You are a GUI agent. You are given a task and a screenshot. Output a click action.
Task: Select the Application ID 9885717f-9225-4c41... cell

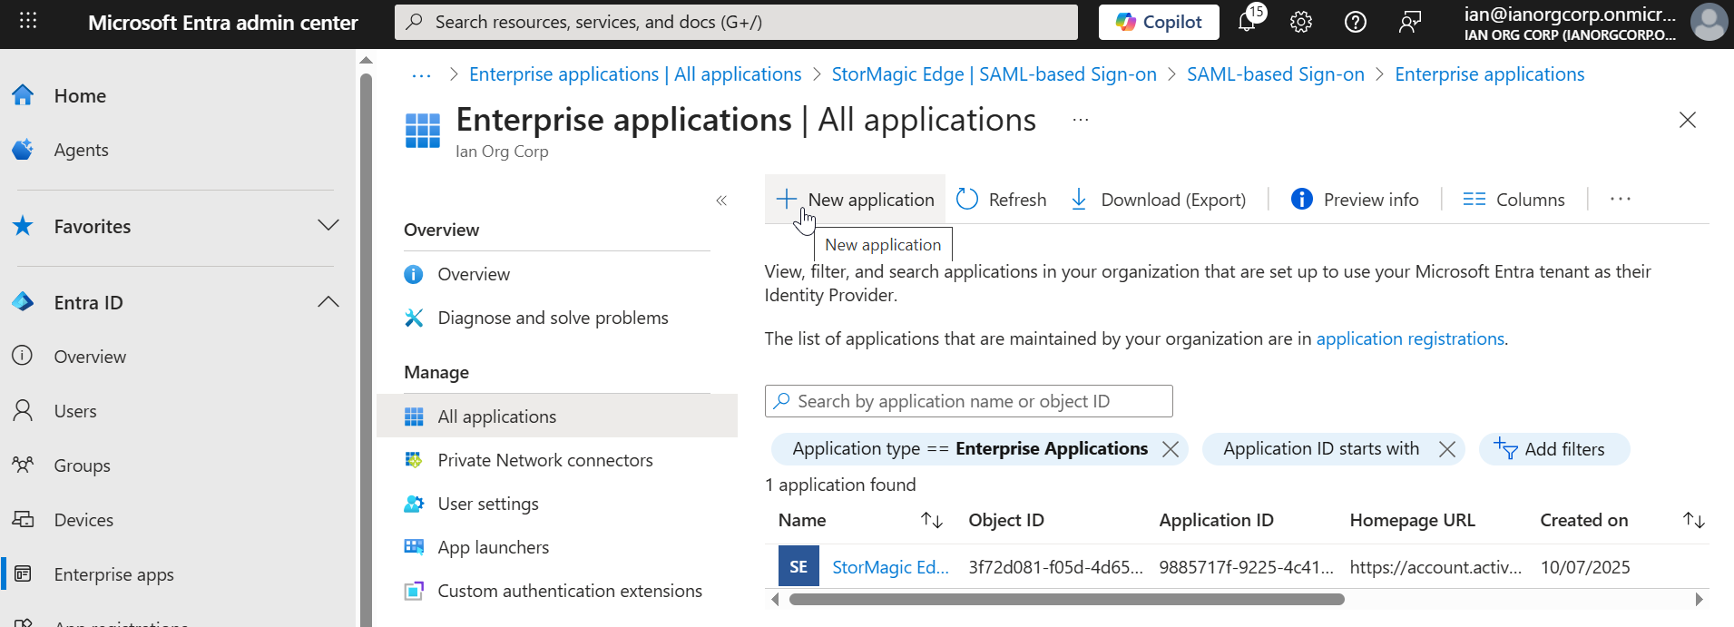click(1246, 567)
